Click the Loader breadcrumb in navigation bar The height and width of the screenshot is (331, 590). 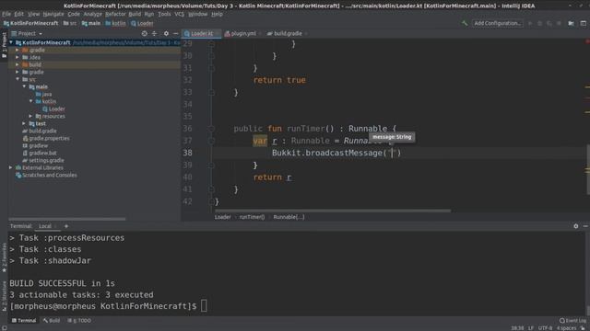[x=142, y=23]
